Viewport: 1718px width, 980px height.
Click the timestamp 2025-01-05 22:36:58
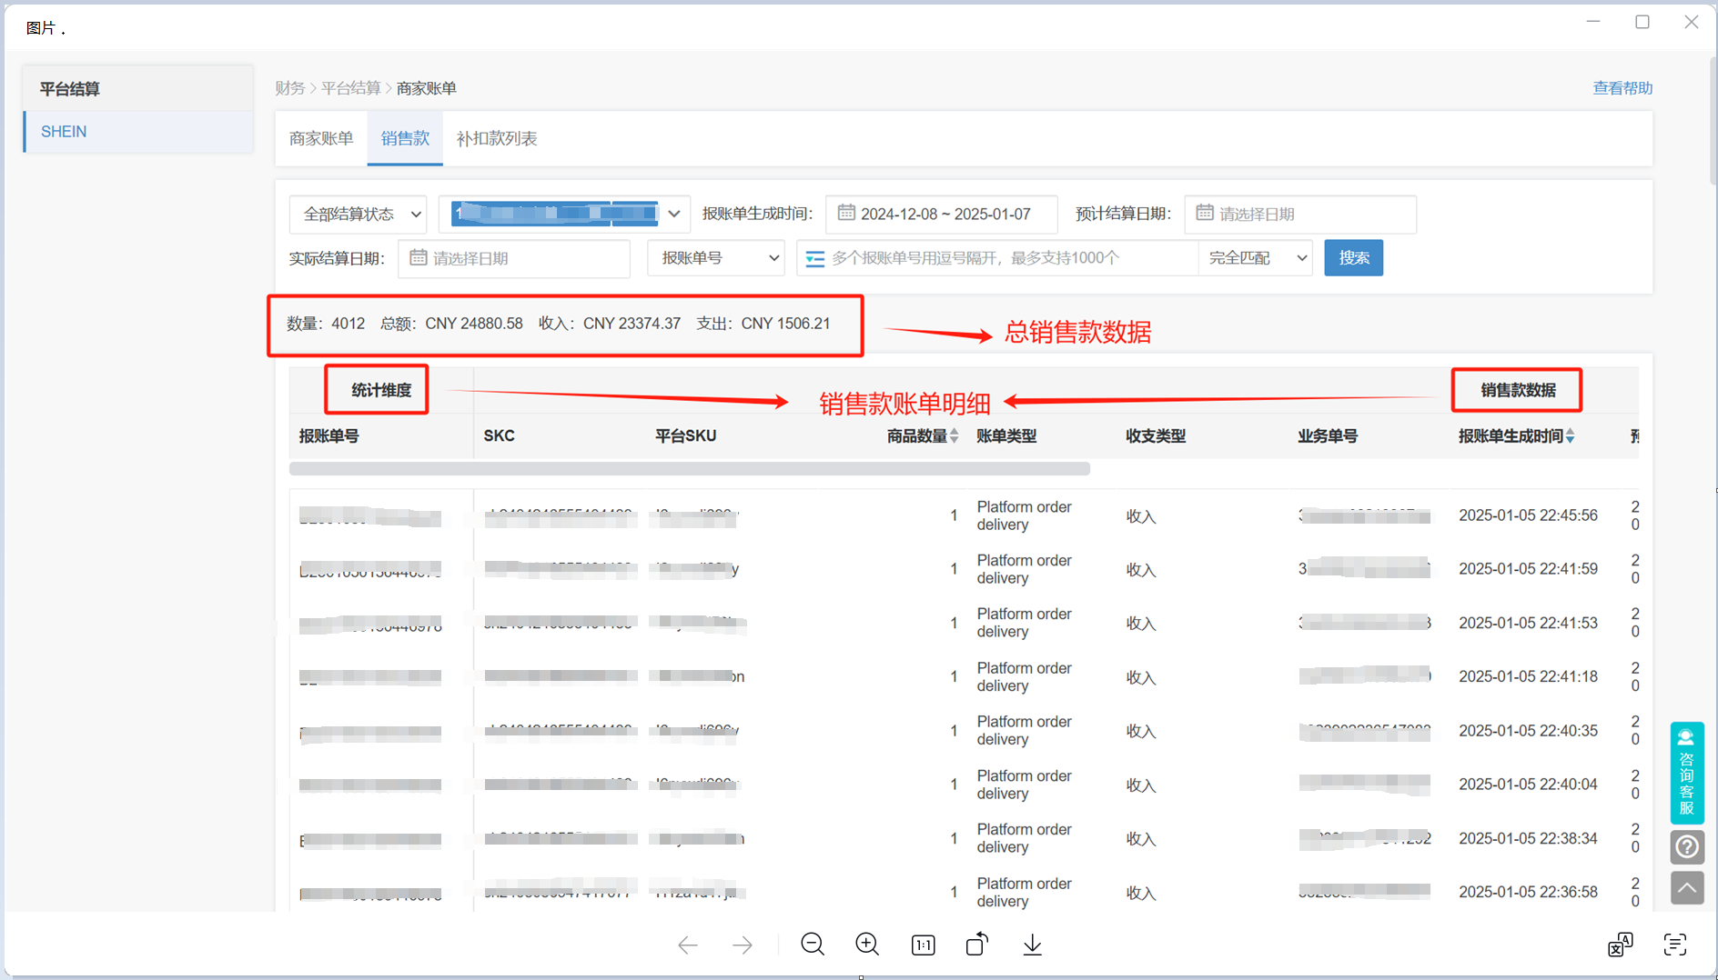(1528, 893)
